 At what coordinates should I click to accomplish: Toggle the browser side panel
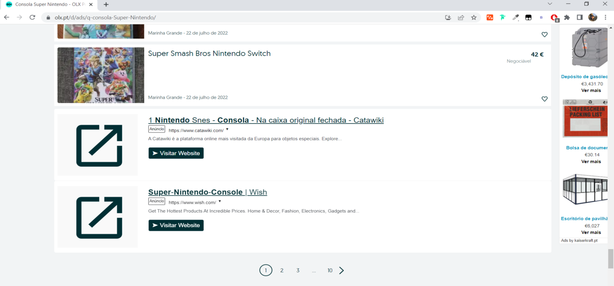[580, 18]
